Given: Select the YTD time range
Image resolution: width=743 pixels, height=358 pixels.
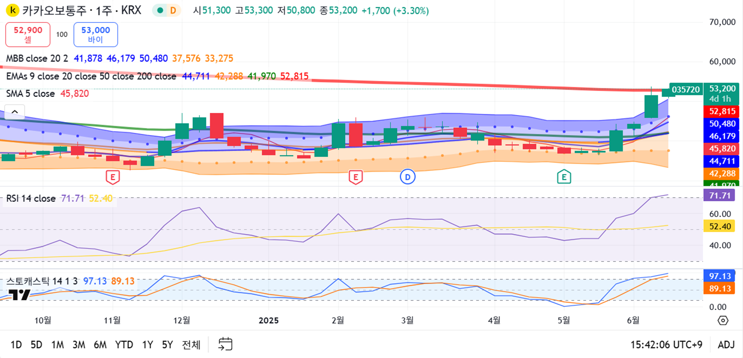Looking at the screenshot, I should [x=124, y=345].
